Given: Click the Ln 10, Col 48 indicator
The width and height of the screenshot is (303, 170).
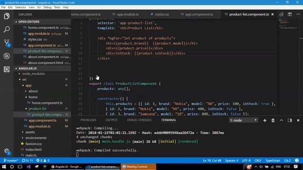Looking at the screenshot, I should click(212, 161).
